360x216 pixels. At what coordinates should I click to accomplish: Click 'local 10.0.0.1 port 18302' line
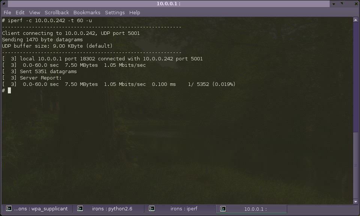pos(102,59)
